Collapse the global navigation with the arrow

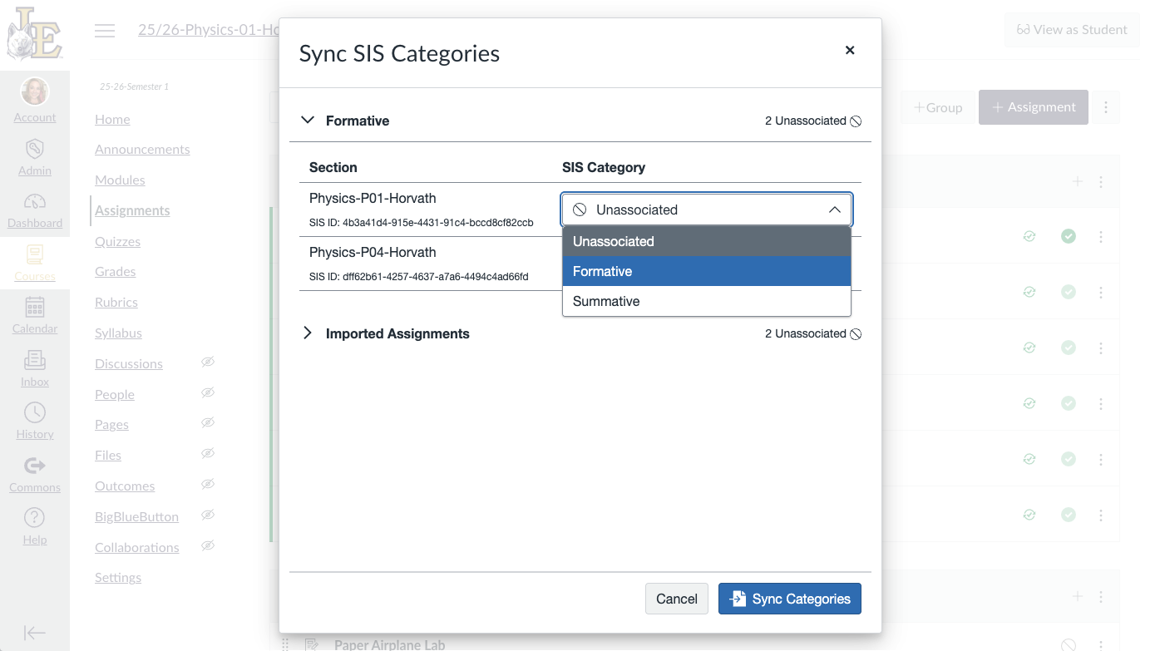35,633
